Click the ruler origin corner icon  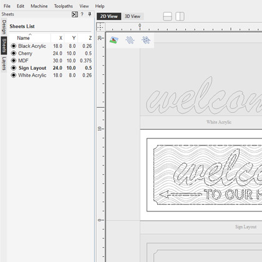pos(100,27)
